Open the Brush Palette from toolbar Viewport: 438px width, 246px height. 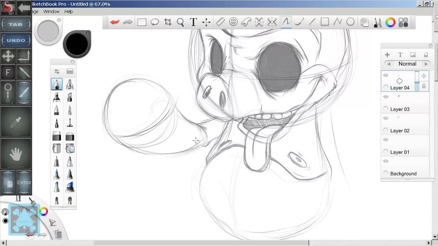[378, 23]
